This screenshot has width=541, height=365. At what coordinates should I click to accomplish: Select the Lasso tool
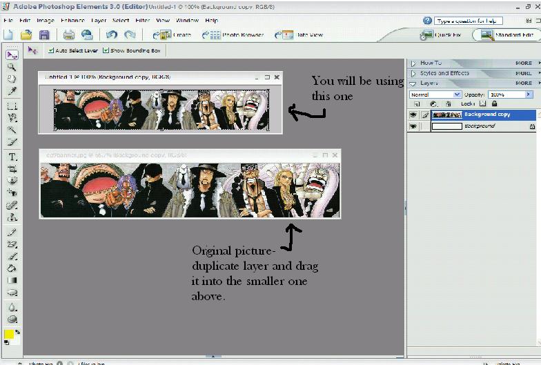(x=12, y=118)
